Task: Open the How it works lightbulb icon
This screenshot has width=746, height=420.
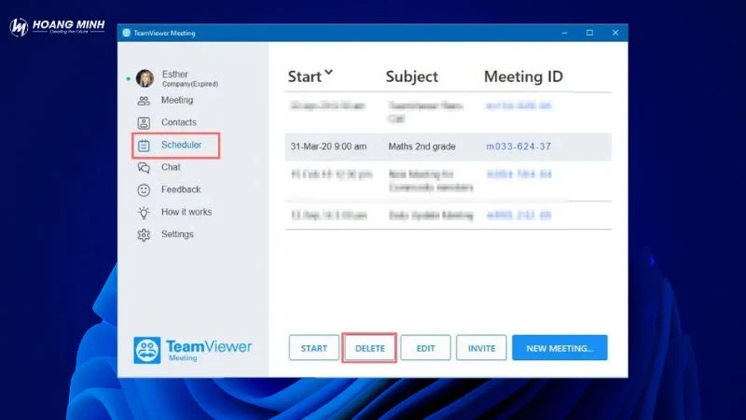Action: pyautogui.click(x=144, y=213)
